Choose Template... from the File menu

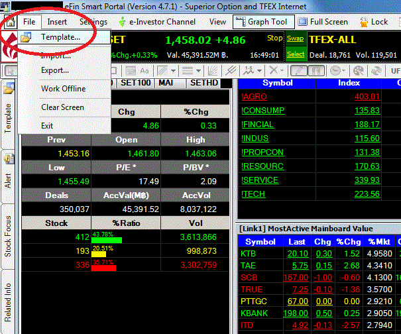tap(64, 37)
